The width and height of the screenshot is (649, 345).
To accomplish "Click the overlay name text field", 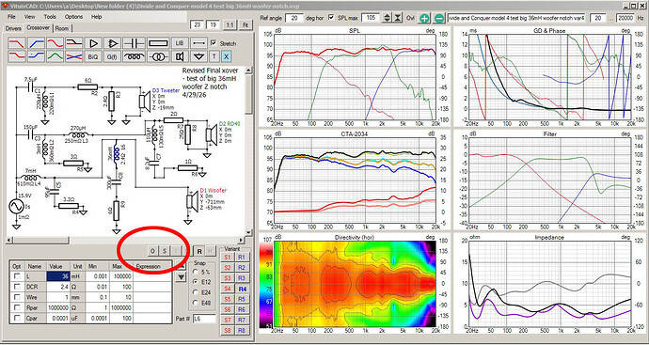I will [x=517, y=18].
